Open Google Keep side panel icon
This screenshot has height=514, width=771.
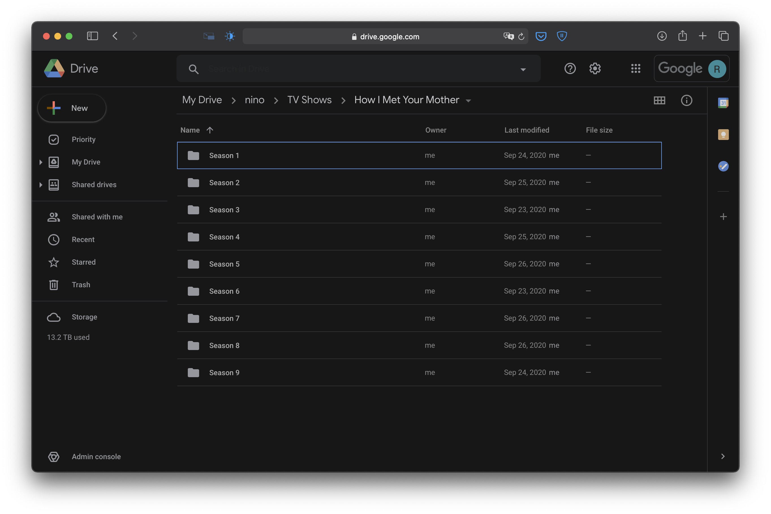723,134
